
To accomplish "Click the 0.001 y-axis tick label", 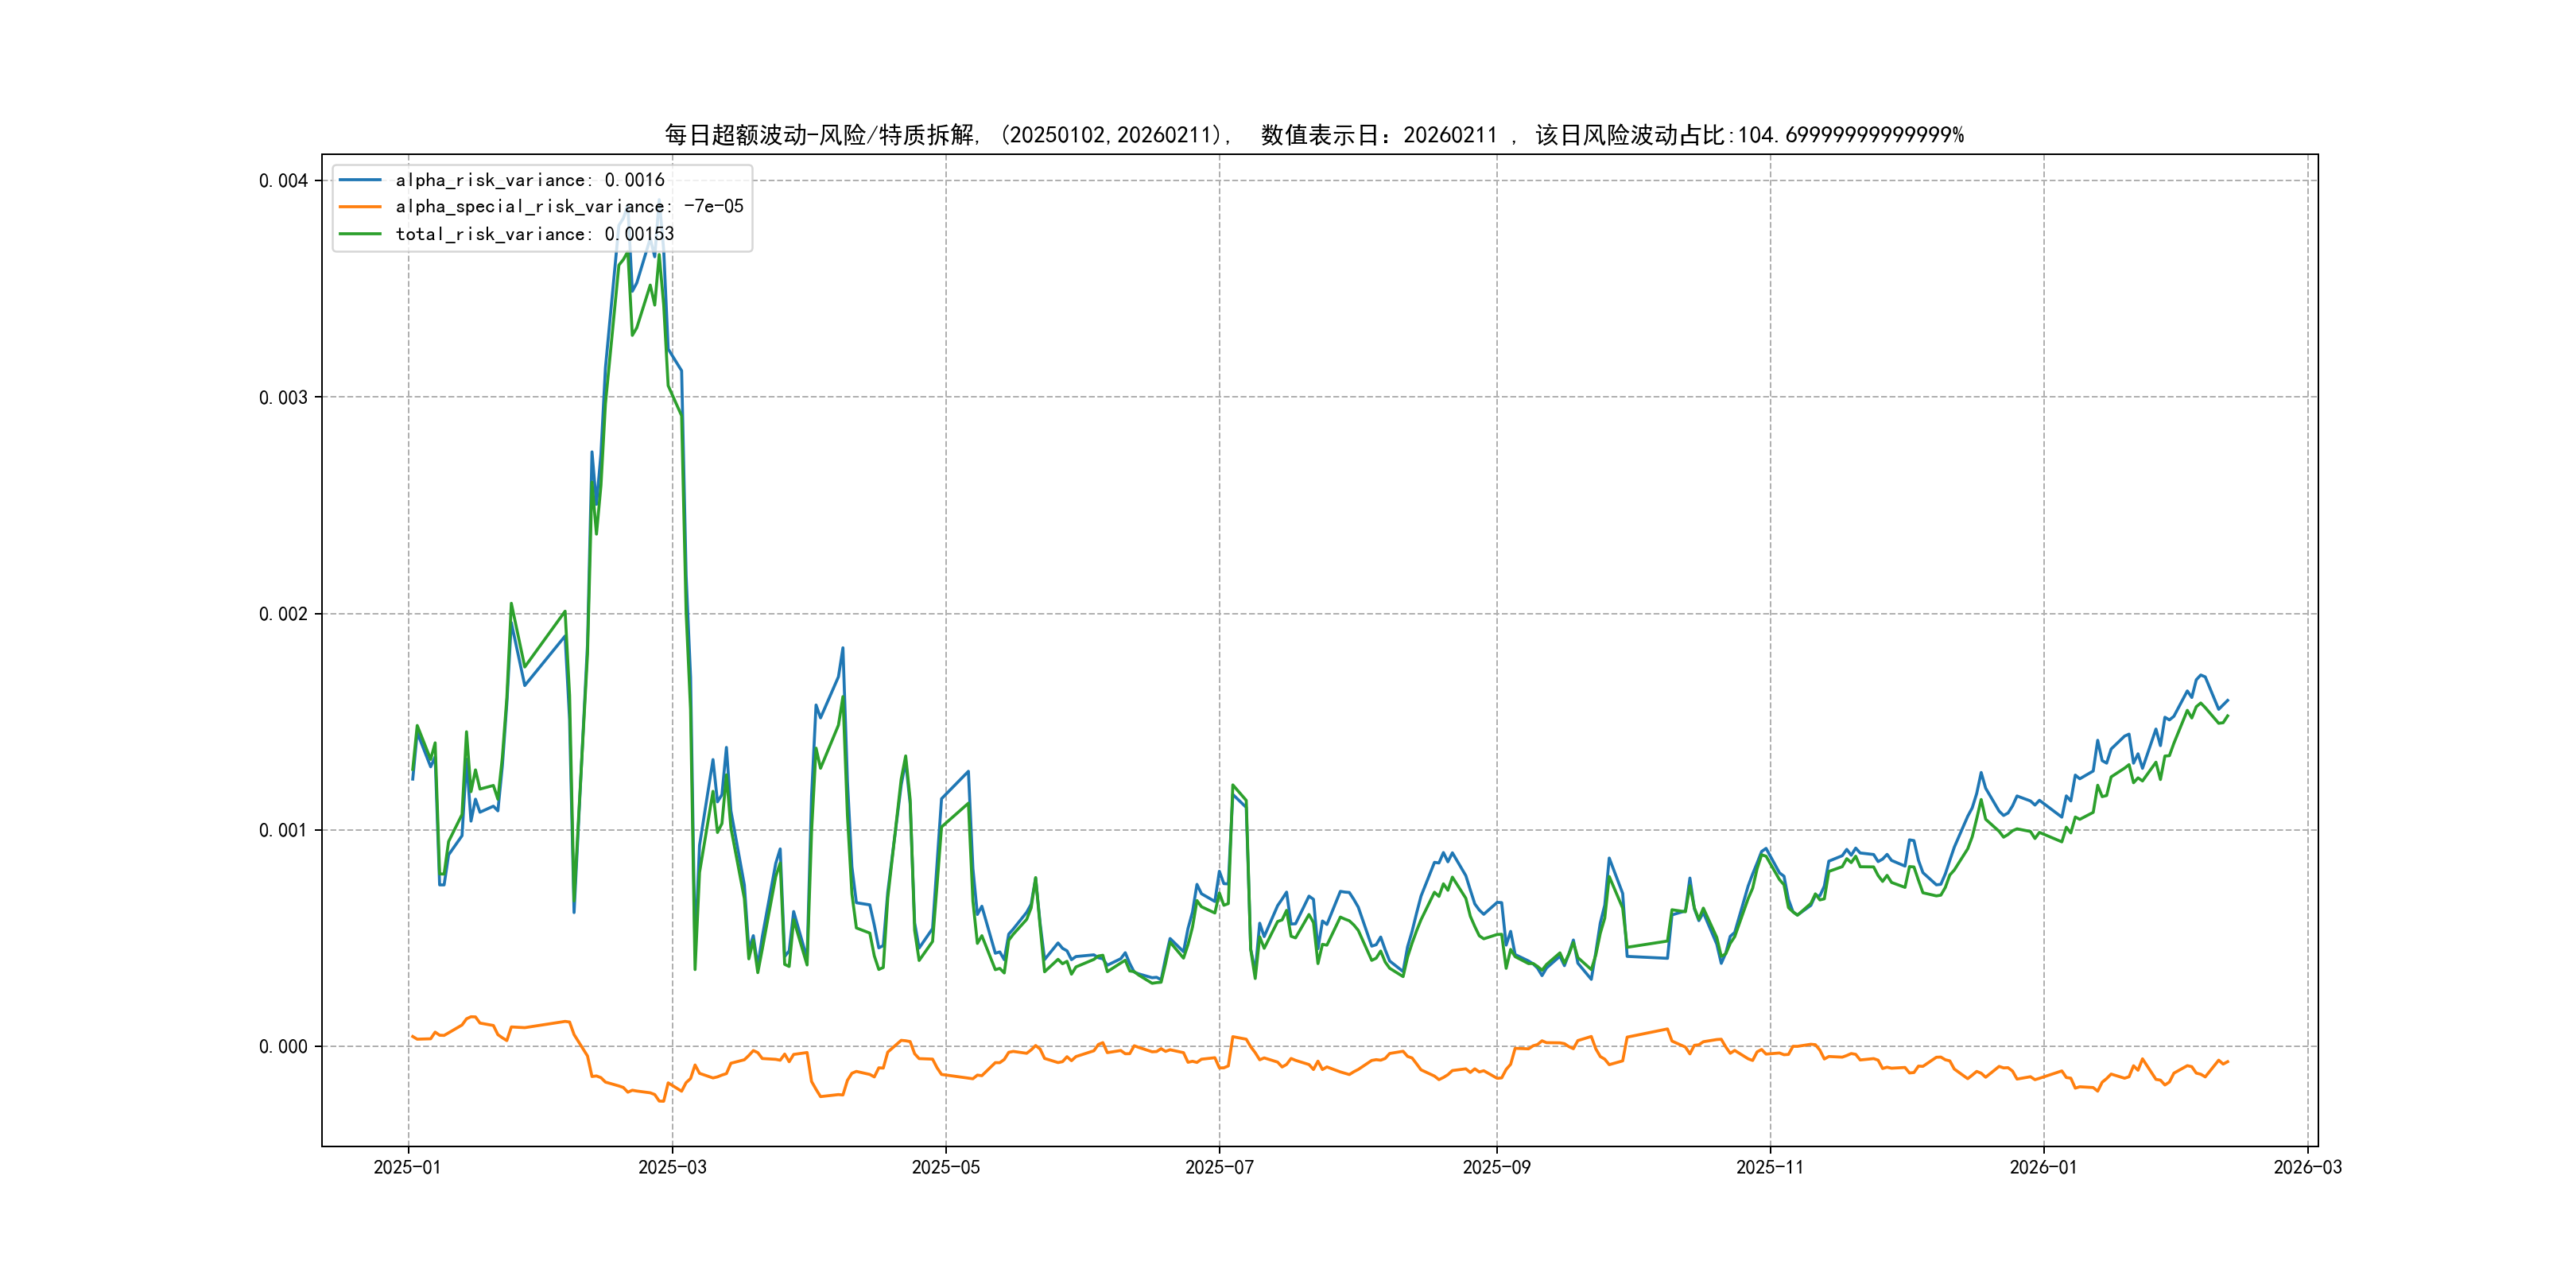I will (x=283, y=830).
